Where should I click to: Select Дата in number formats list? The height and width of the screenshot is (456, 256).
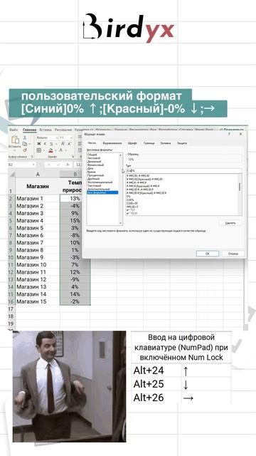(90, 168)
